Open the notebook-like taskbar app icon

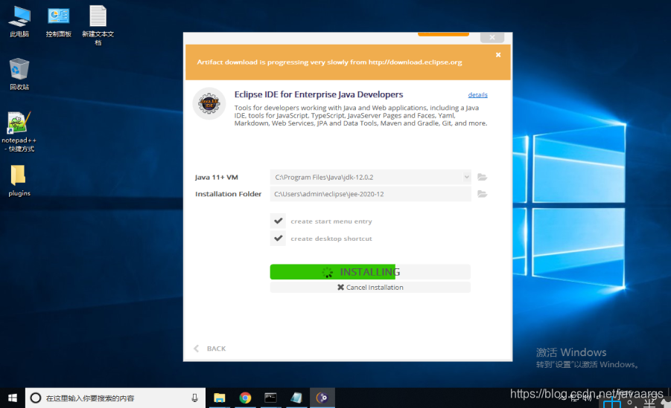(296, 398)
